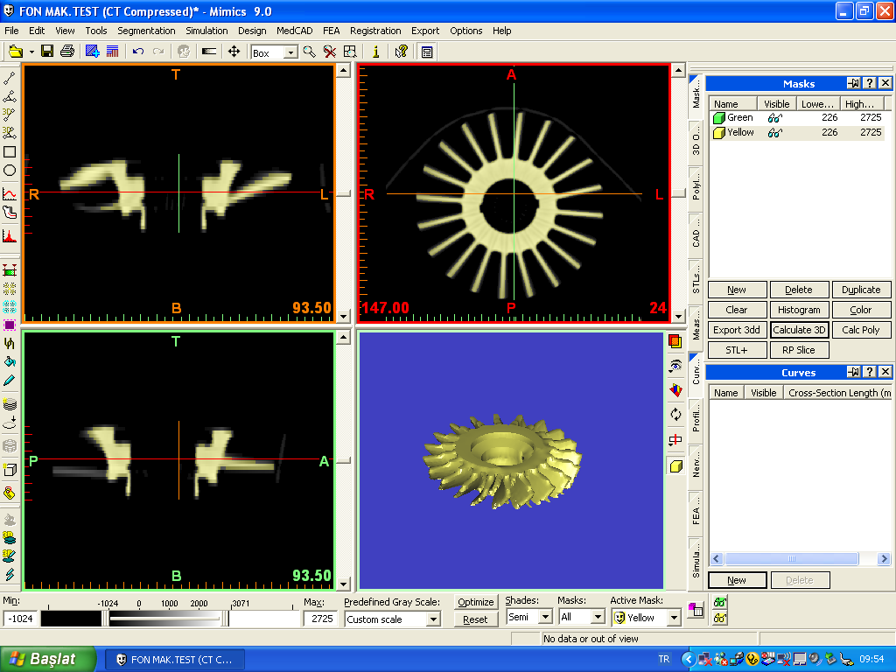
Task: Click the Save project icon
Action: (x=47, y=52)
